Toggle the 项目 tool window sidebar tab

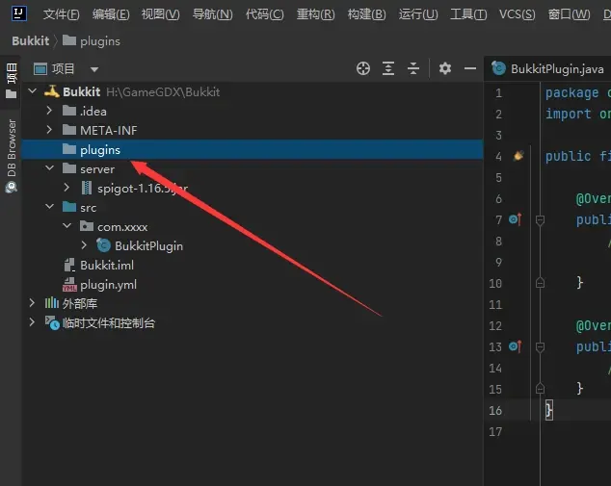click(x=12, y=81)
